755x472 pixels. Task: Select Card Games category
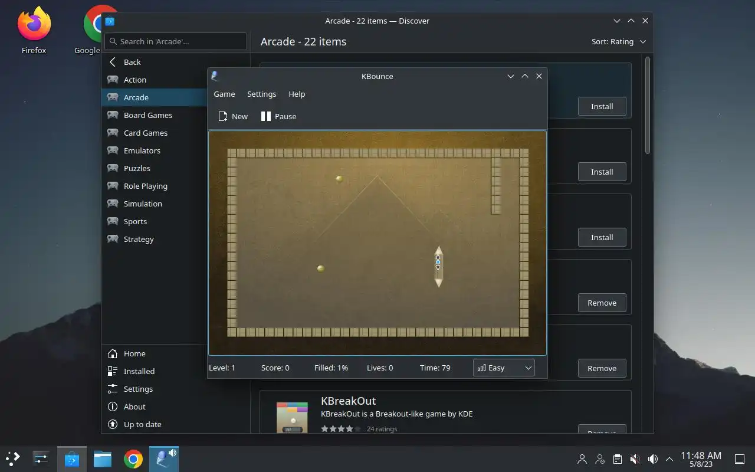[x=155, y=133]
